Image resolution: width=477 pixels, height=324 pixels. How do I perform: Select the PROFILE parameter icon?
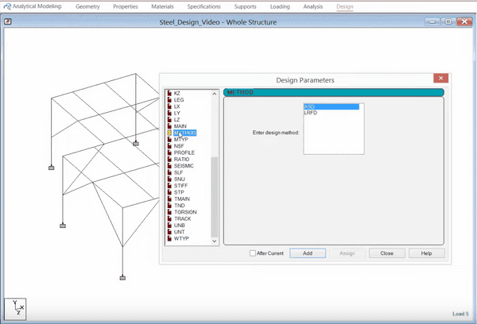click(x=169, y=152)
